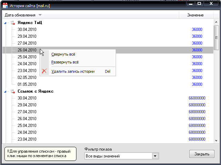The image size is (221, 165).
Task: Click sort arrow on Дата обновления column
Action: [x=40, y=15]
